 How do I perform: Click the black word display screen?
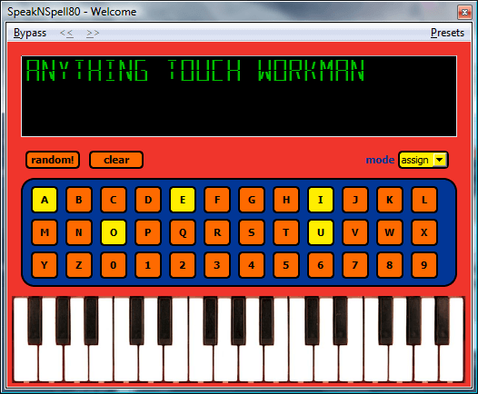[x=239, y=96]
